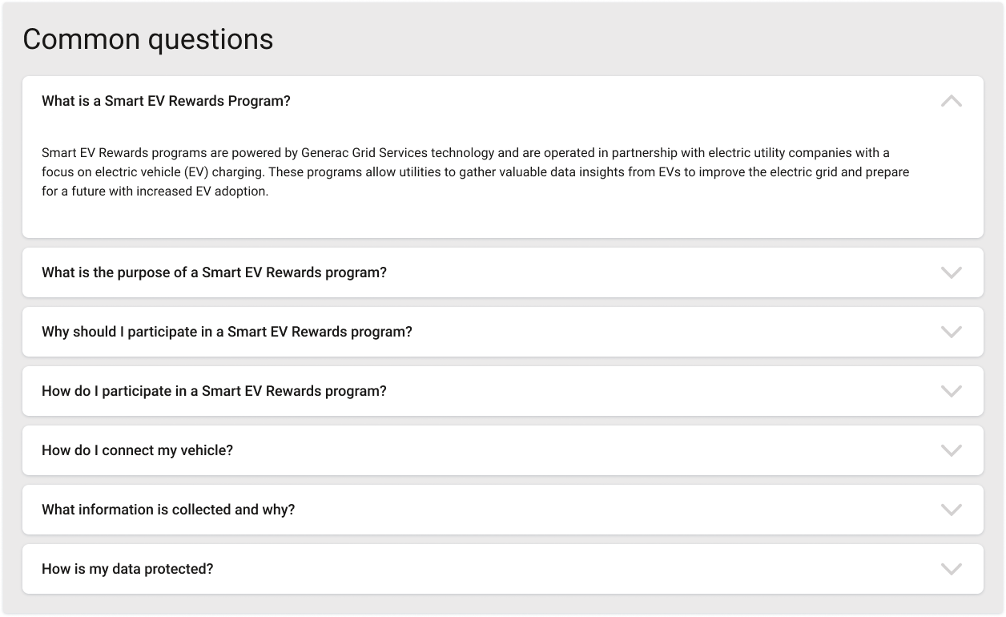Expand "Why should I participate" question

click(227, 332)
